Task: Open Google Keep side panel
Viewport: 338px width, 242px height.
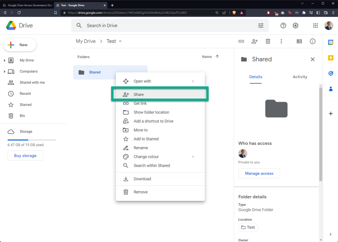Action: click(330, 58)
